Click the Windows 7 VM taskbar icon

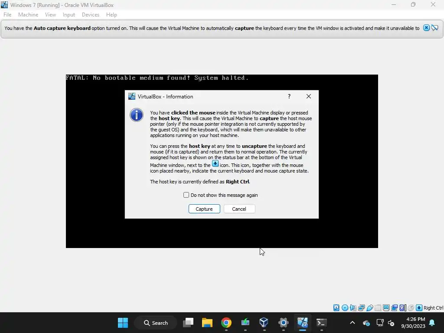pos(302,323)
